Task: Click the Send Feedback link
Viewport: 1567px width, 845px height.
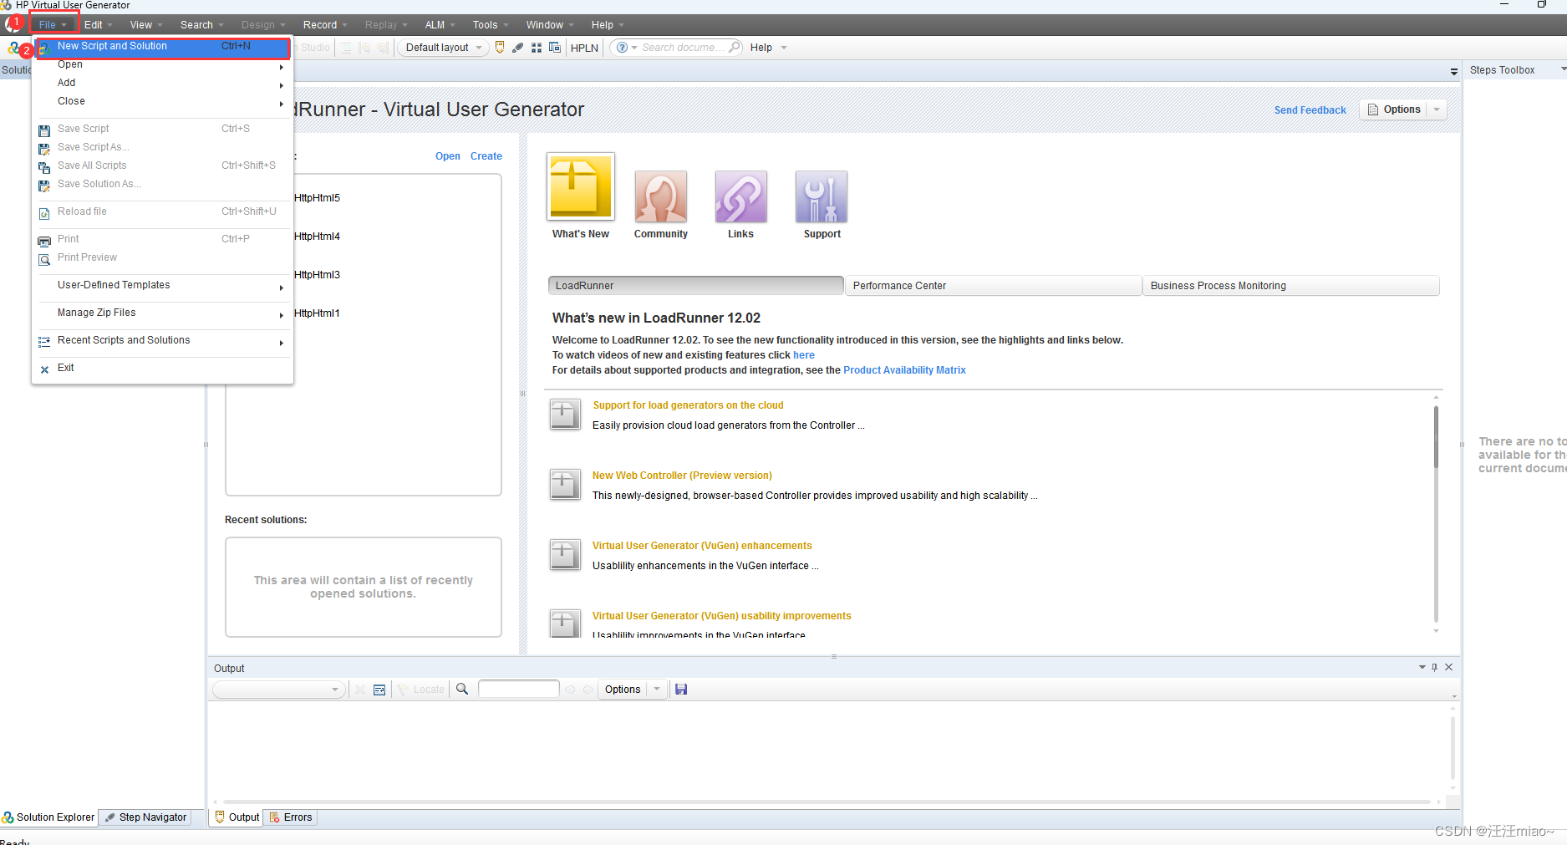Action: point(1310,110)
